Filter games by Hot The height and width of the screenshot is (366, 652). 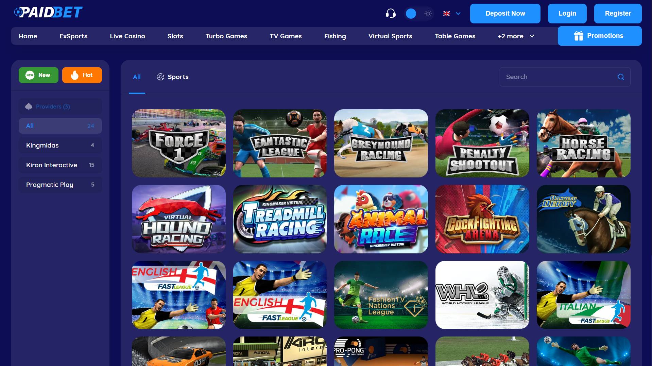coord(82,75)
